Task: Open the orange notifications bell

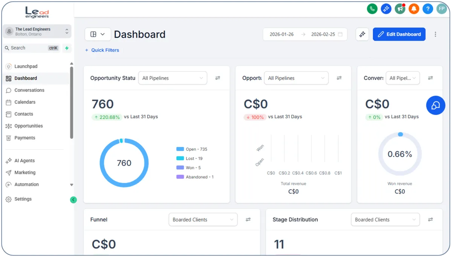Action: coord(414,8)
